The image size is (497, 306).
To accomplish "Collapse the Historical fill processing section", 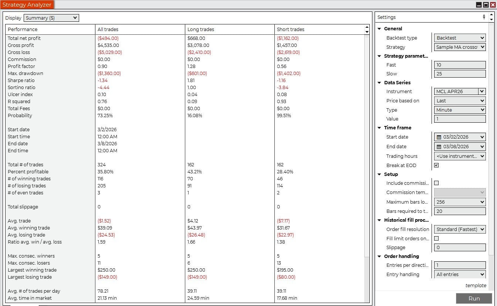I will [x=379, y=220].
